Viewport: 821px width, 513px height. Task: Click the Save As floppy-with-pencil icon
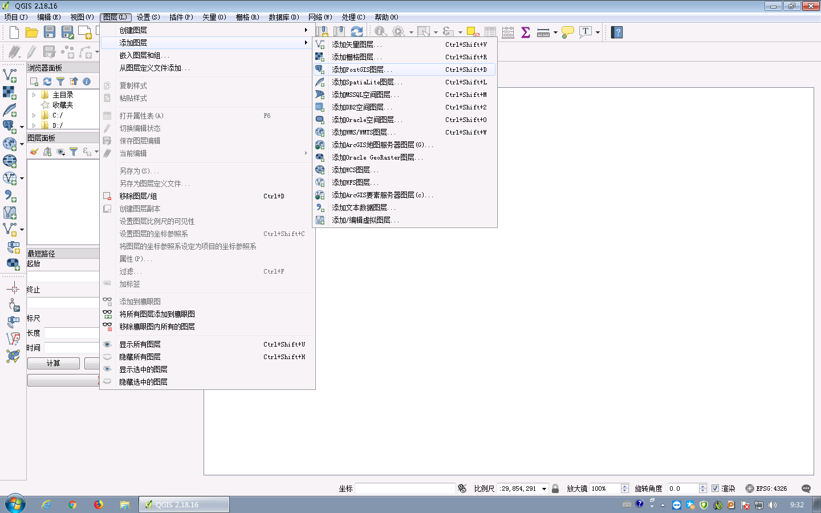67,32
